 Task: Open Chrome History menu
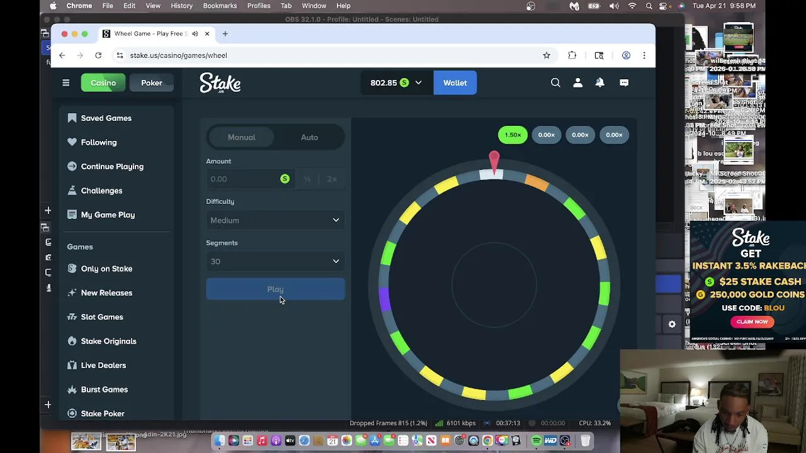pyautogui.click(x=181, y=6)
